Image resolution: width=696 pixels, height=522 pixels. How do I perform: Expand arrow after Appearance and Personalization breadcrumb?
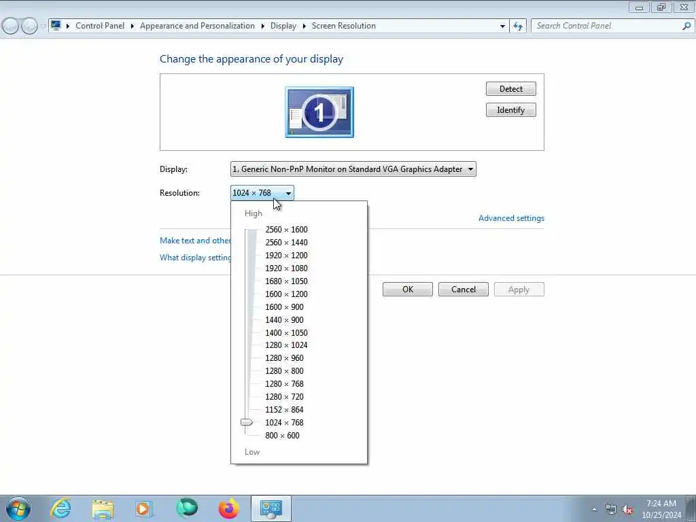(x=263, y=27)
